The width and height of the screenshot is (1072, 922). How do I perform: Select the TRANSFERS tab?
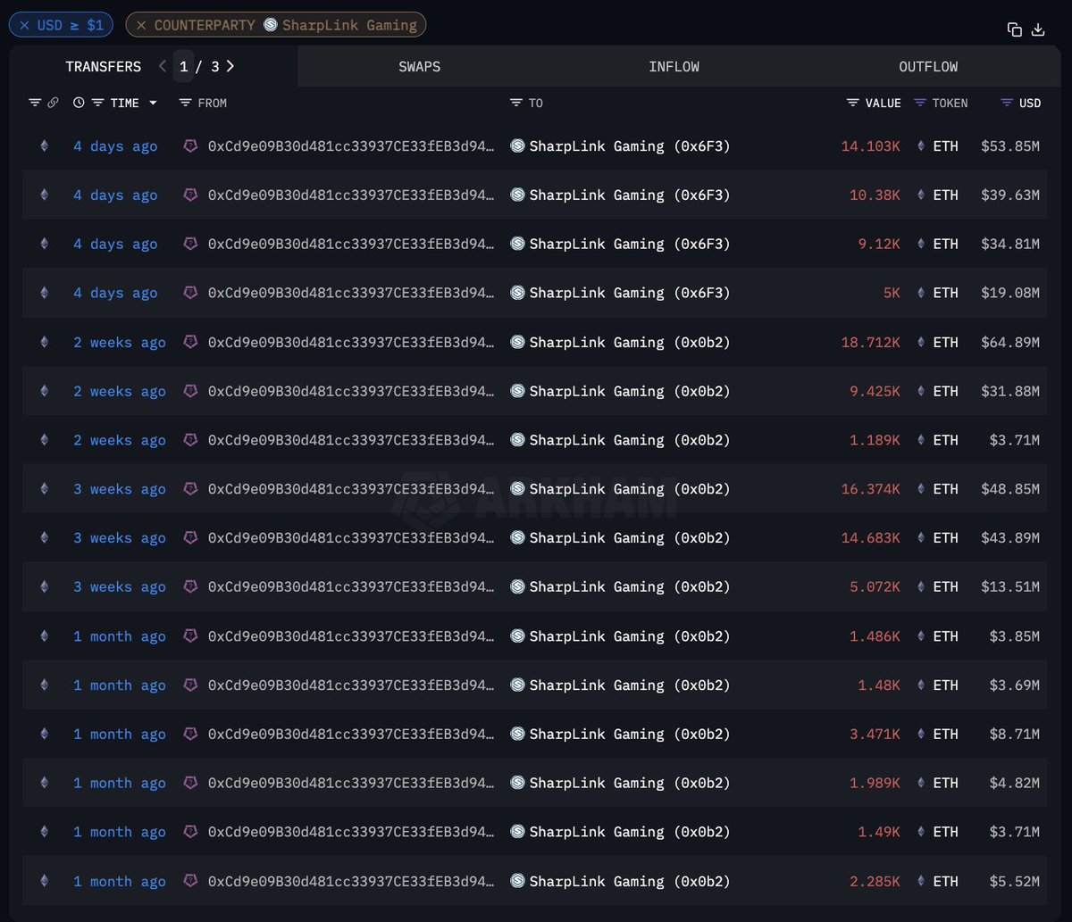coord(104,67)
